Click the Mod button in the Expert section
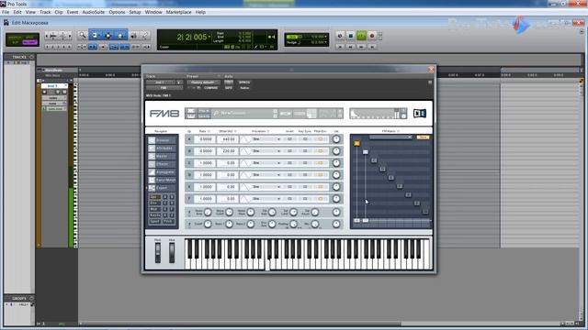588x330 pixels. (154, 209)
